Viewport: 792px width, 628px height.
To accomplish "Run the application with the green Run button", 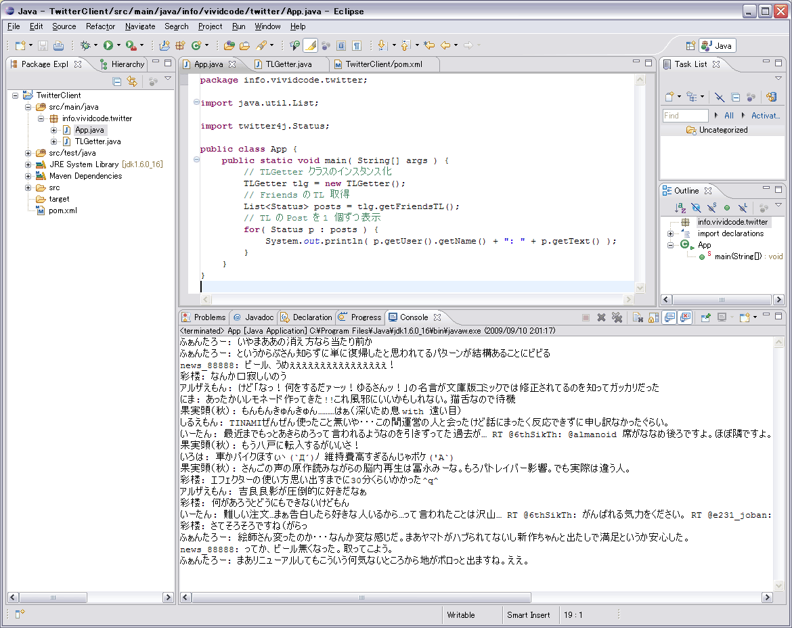I will tap(108, 45).
